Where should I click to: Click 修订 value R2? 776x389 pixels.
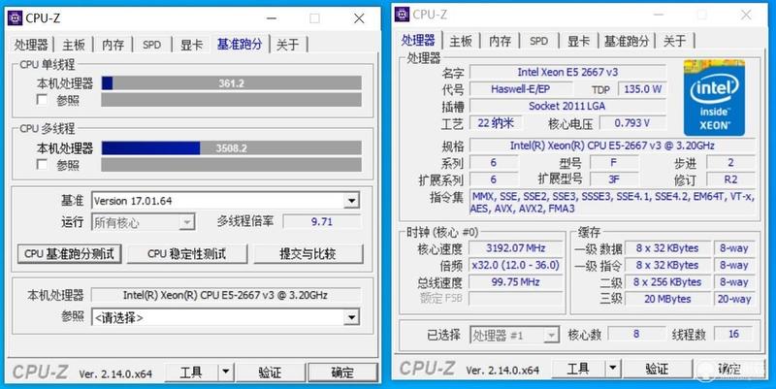pos(730,179)
